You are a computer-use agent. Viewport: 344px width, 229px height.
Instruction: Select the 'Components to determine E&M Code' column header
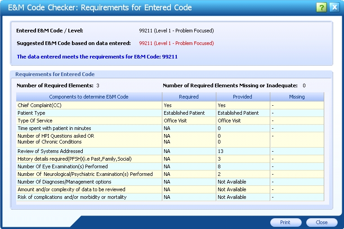[x=89, y=97]
